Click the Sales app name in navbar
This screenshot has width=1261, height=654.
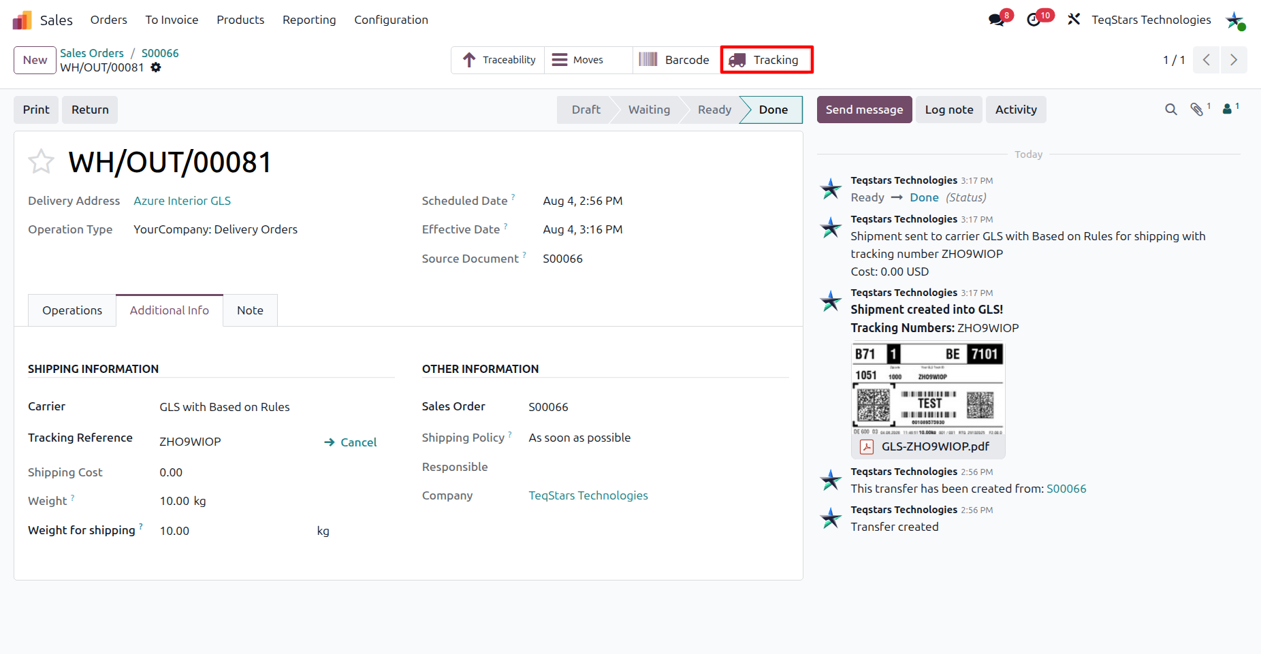coord(56,20)
